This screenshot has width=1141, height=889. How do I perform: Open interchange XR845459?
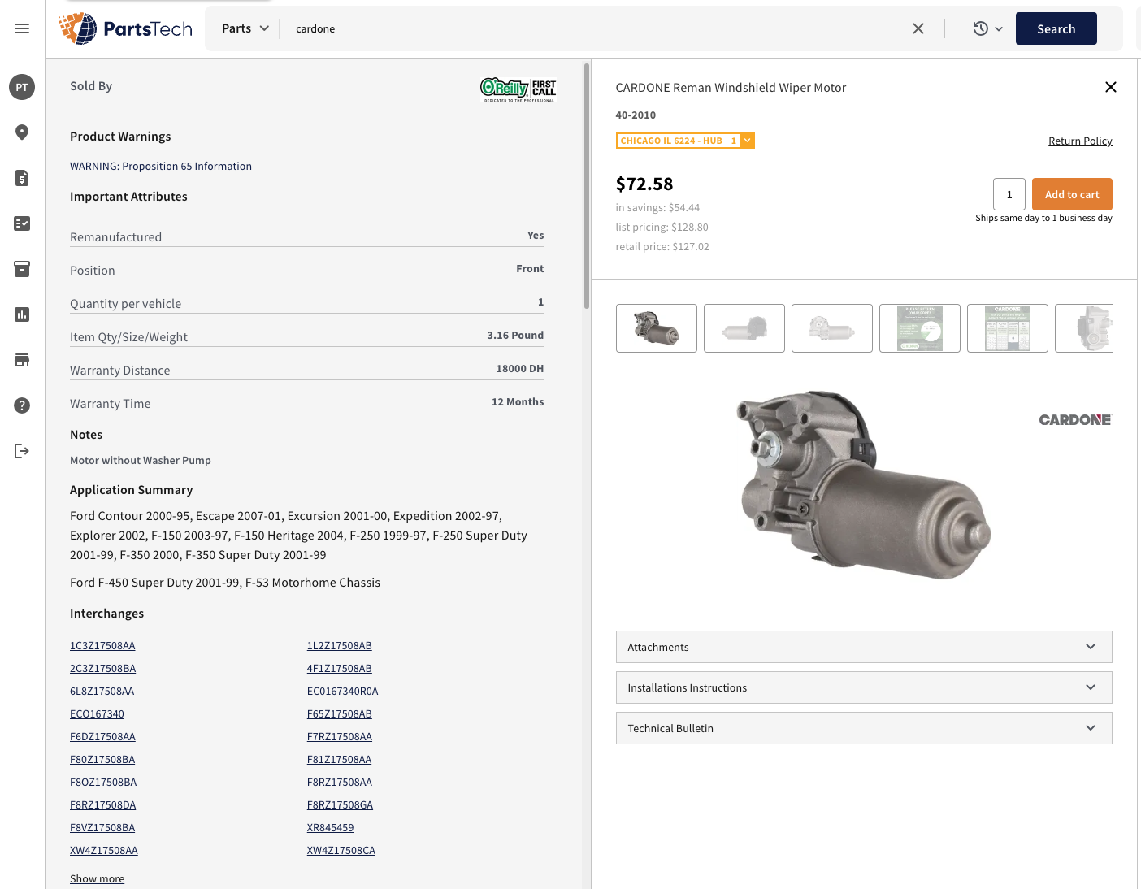point(330,827)
